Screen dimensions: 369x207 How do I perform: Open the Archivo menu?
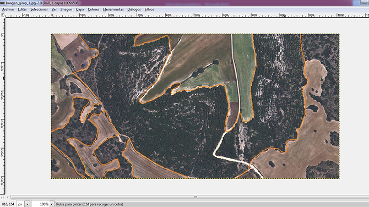pos(8,9)
